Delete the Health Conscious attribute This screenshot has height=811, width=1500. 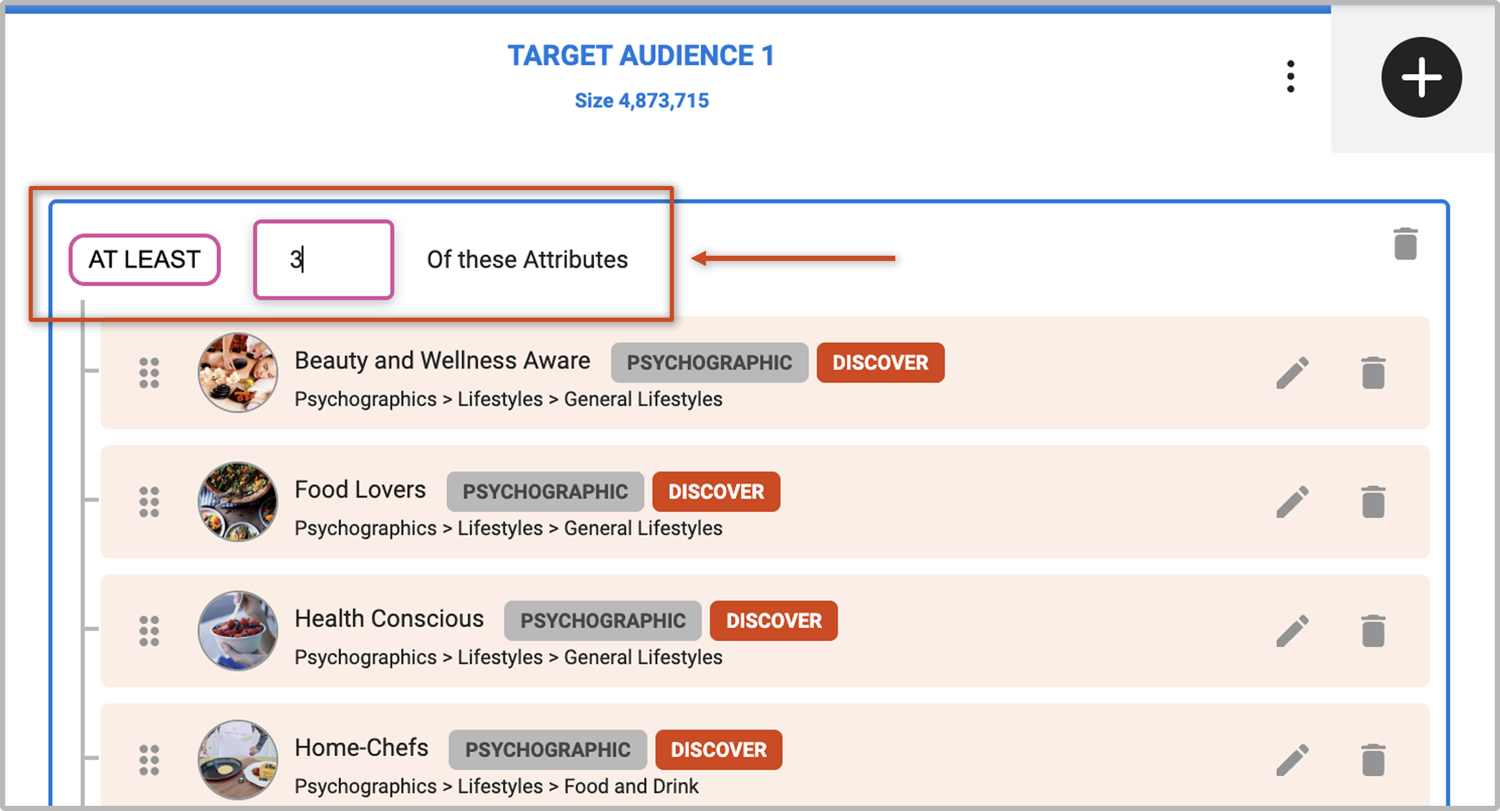(1373, 631)
